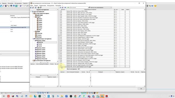
Task: Select the Стекло tree item
Action: click(39, 35)
